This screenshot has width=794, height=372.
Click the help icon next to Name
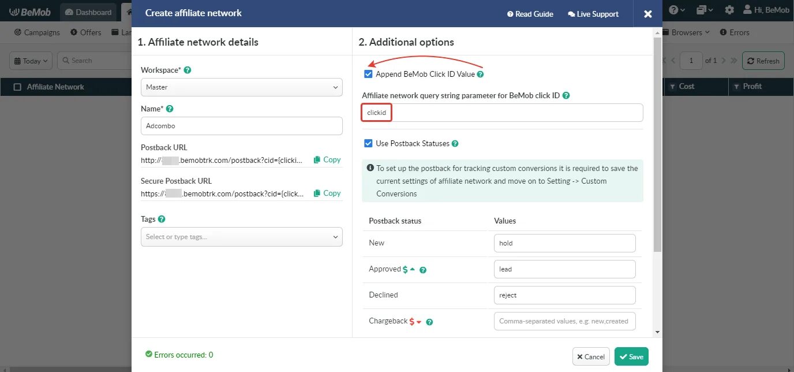point(170,109)
